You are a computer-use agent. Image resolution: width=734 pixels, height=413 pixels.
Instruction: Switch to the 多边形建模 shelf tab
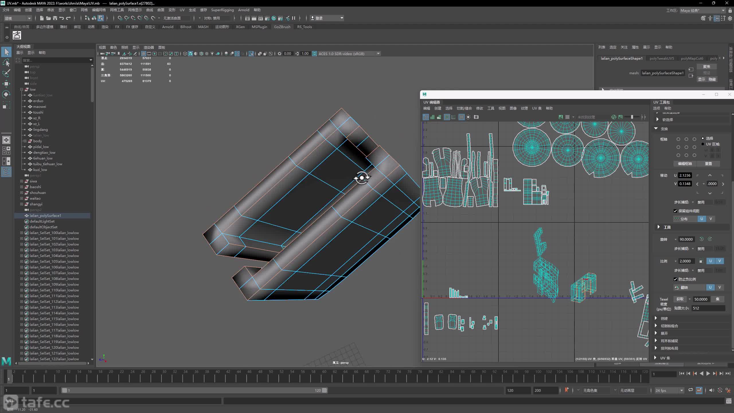coord(45,27)
